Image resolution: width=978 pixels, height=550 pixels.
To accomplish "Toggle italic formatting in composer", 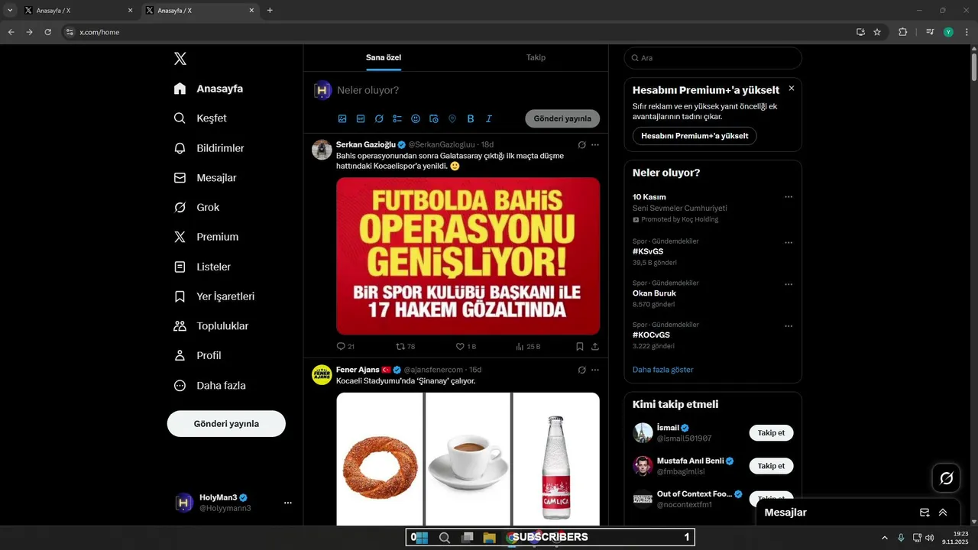I will tap(489, 118).
